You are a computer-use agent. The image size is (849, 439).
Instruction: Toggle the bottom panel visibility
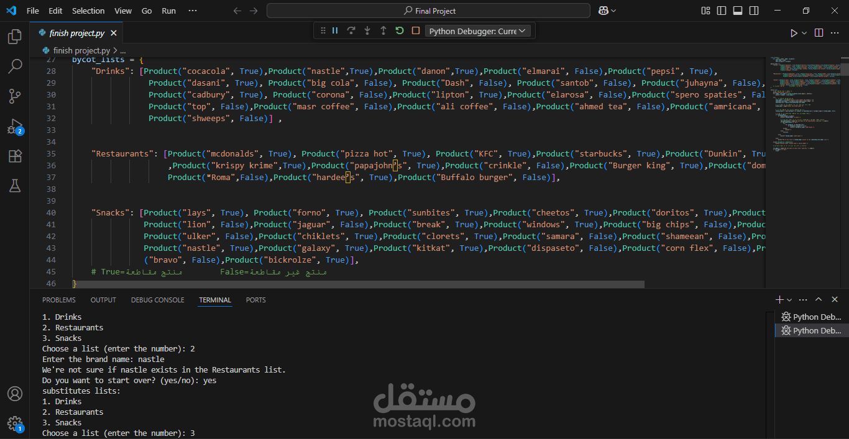pyautogui.click(x=738, y=11)
